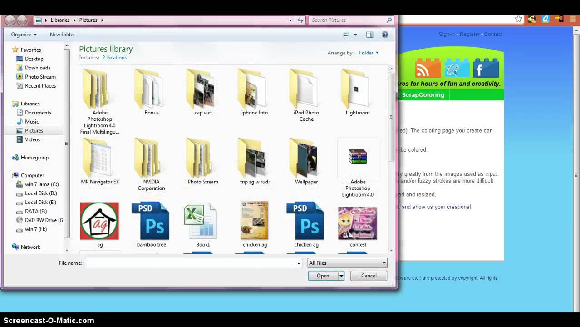Click the bookmark star in browser address bar
Viewport: 580px width, 327px height.
pos(518,19)
